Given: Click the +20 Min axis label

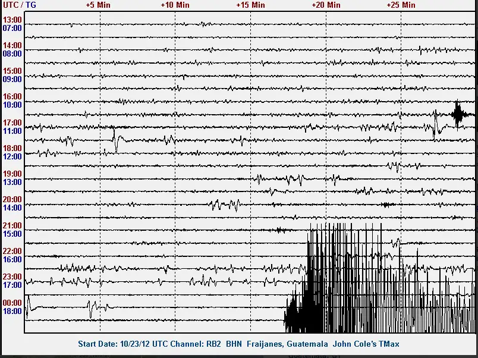Looking at the screenshot, I should coord(326,5).
